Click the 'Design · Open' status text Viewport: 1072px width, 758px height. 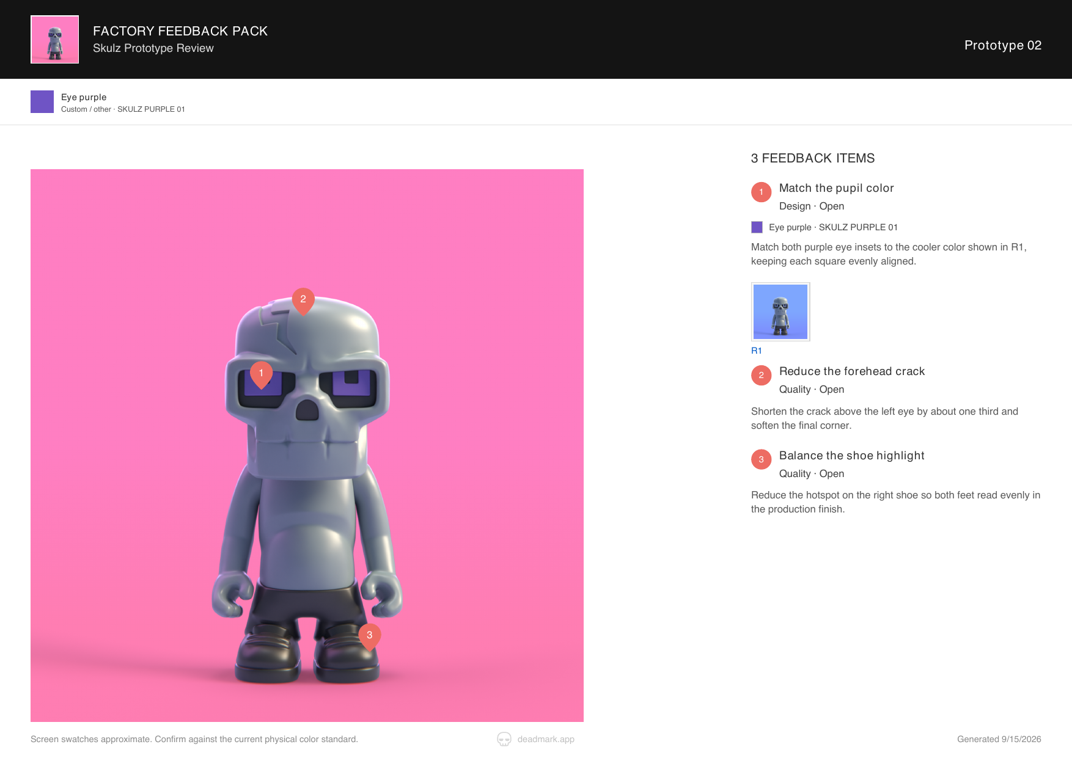point(812,206)
